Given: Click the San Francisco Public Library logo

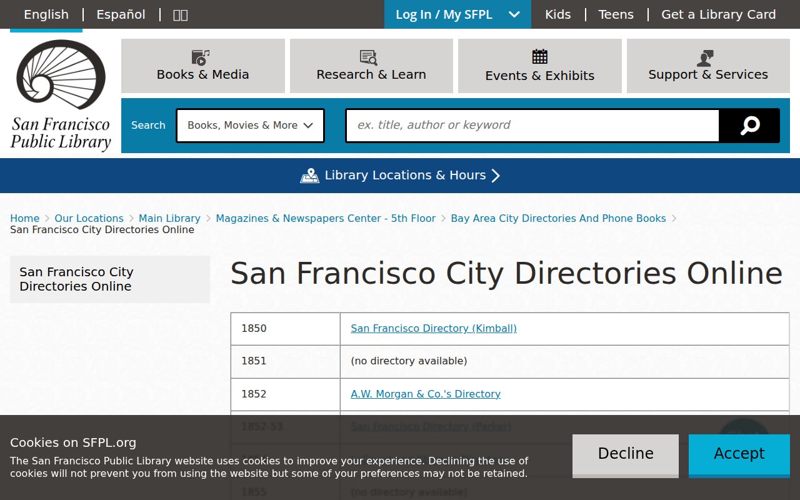Looking at the screenshot, I should click(x=61, y=95).
